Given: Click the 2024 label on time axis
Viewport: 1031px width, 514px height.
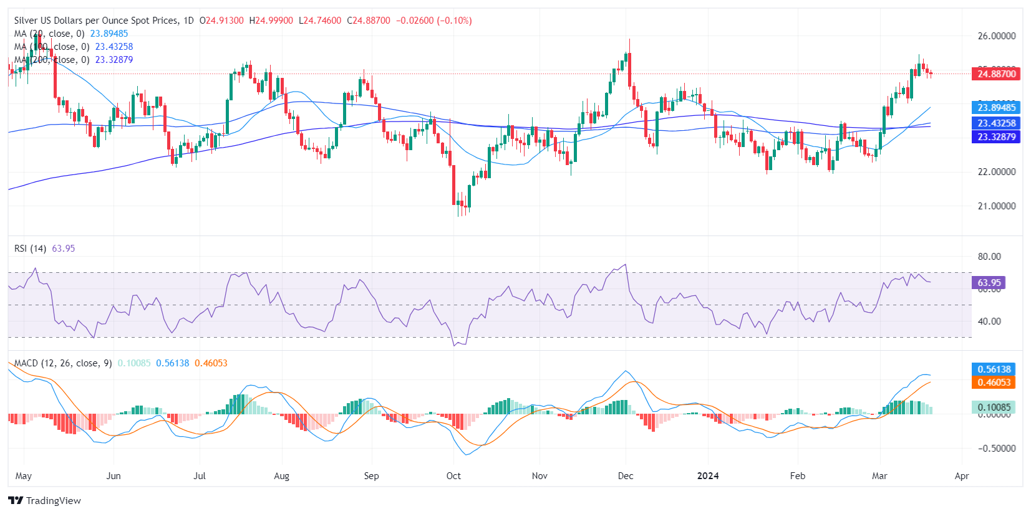Looking at the screenshot, I should point(708,476).
